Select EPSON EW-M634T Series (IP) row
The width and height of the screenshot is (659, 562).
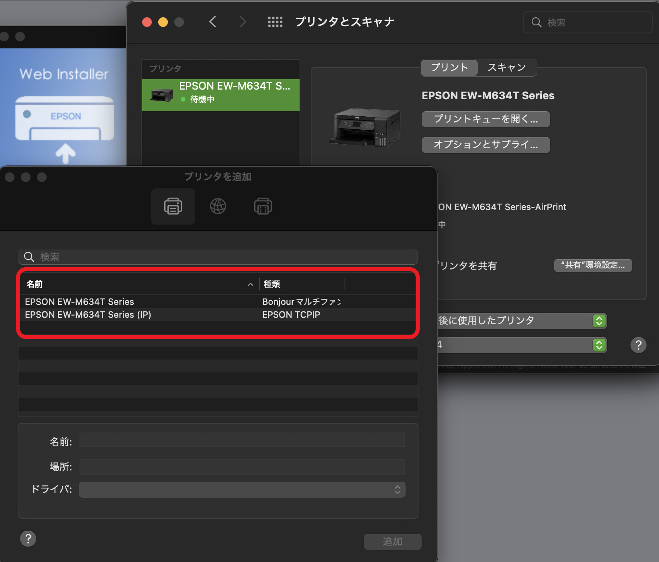[x=141, y=315]
